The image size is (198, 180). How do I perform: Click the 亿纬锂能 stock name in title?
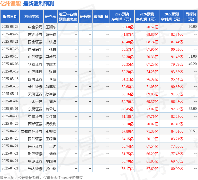pos(11,4)
